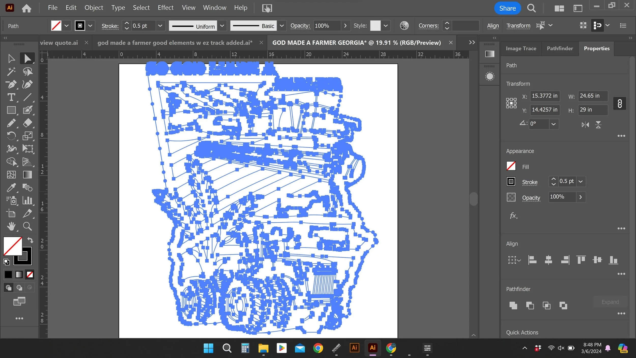Swap fill and stroke colors
The image size is (636, 358).
(x=30, y=240)
